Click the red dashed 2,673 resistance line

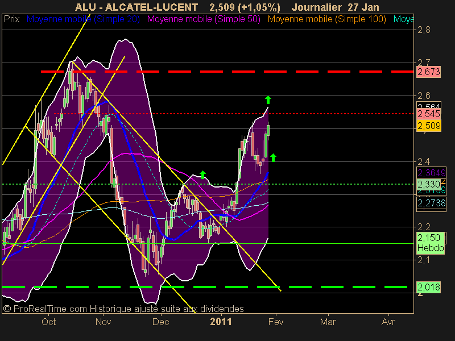click(227, 72)
